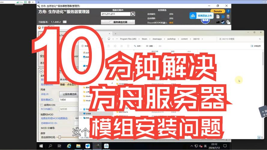Toggle the 详细信息 details pane

[256, 46]
